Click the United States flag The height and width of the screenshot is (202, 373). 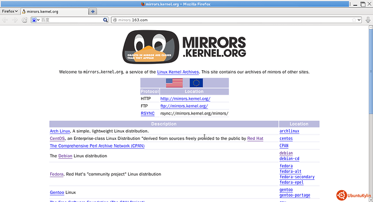[x=175, y=83]
